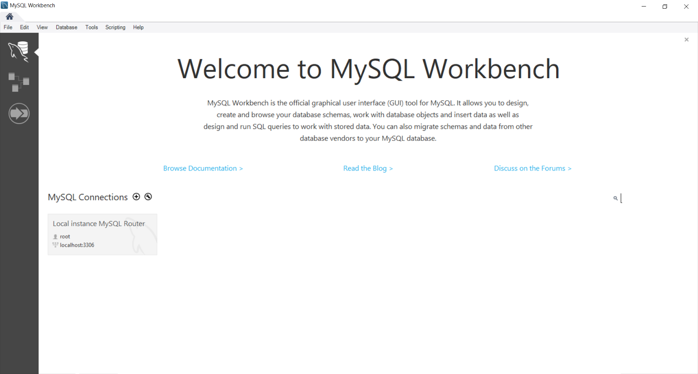The image size is (698, 374).
Task: Select the MySQL connections dolphin sidebar icon
Action: (x=19, y=51)
